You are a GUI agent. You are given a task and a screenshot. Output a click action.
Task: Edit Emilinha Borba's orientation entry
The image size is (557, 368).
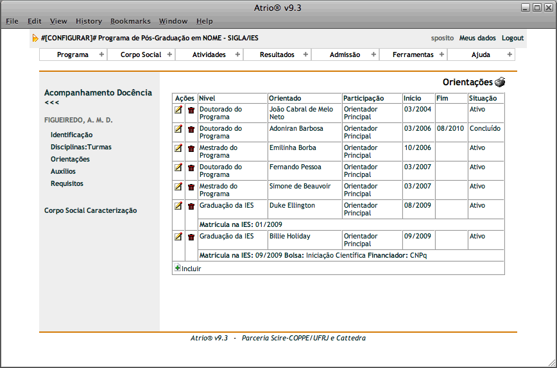(x=178, y=149)
